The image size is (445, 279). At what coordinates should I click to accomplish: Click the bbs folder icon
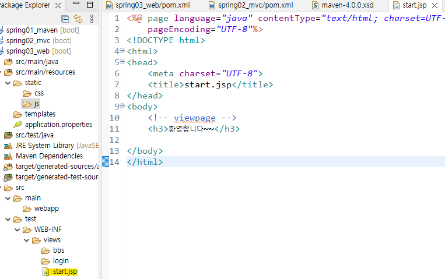[x=45, y=251]
